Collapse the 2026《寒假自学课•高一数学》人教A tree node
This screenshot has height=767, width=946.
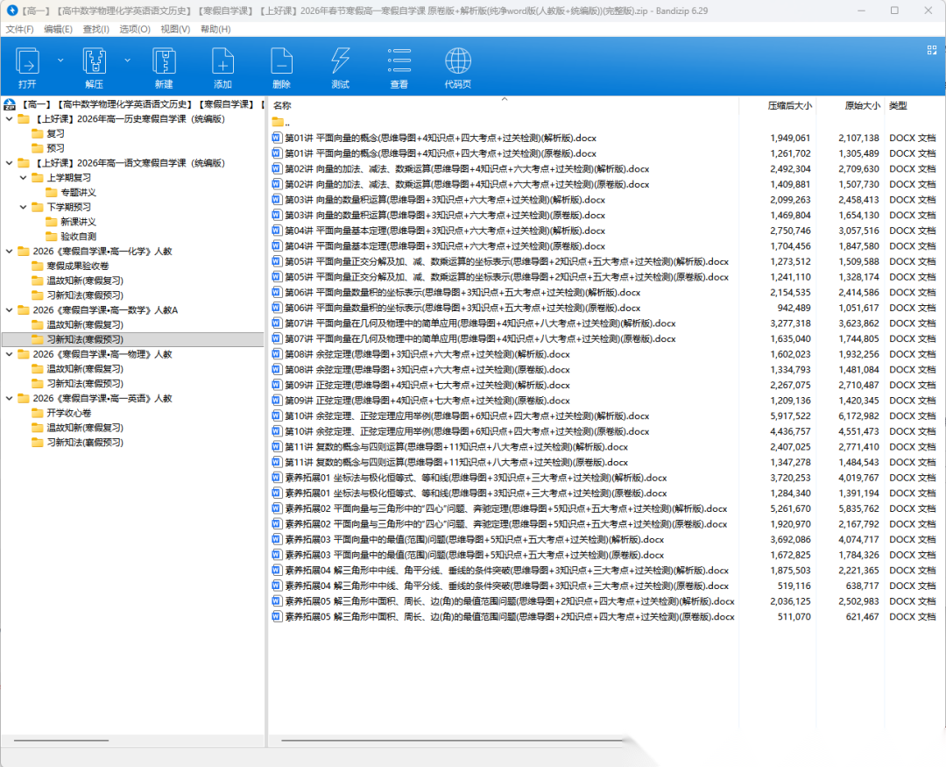[9, 310]
